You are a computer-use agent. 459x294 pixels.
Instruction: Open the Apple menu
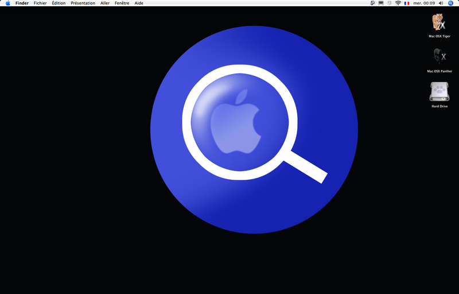click(8, 3)
